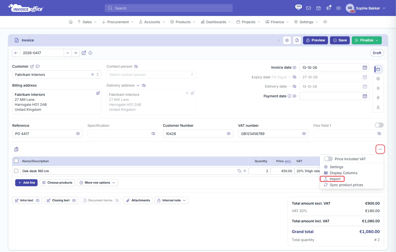Tick the Oak desk 160 cm row checkbox
The width and height of the screenshot is (396, 252).
pos(16,171)
